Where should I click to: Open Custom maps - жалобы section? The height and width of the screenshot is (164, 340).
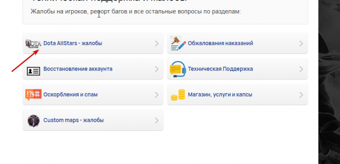coord(93,120)
